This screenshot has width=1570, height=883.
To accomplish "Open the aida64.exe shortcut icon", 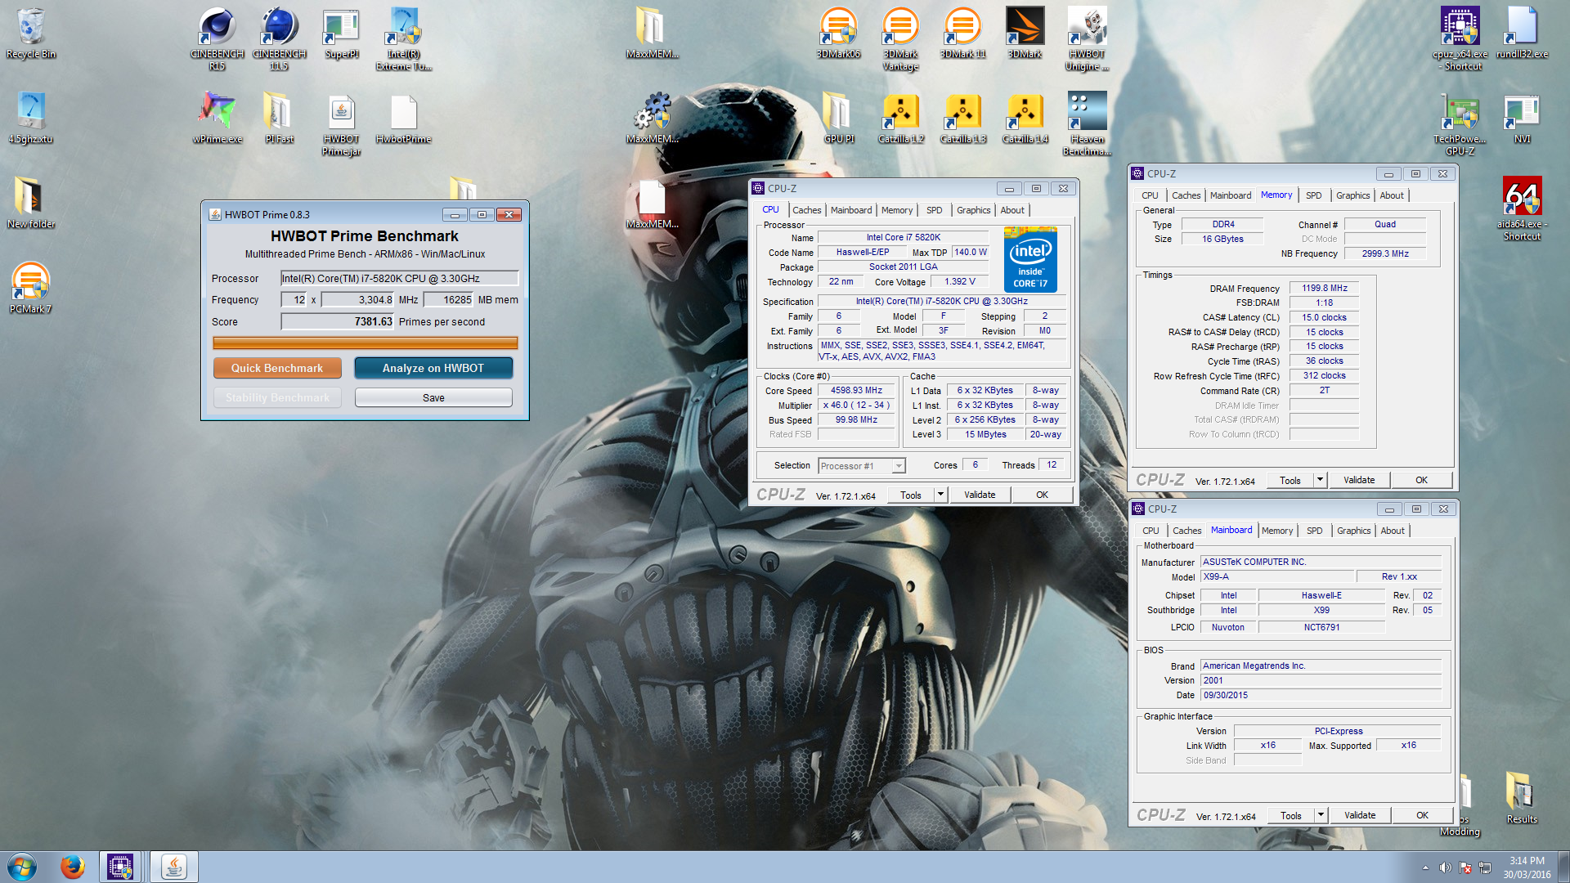I will point(1522,209).
